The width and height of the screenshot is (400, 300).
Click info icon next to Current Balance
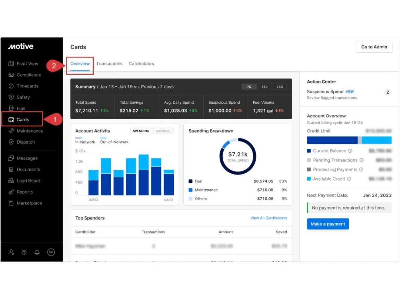[350, 151]
